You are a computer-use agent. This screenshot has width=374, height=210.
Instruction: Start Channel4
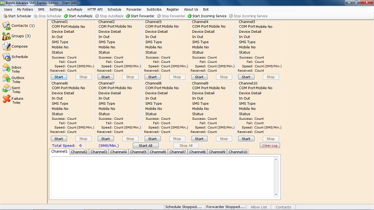(199, 77)
